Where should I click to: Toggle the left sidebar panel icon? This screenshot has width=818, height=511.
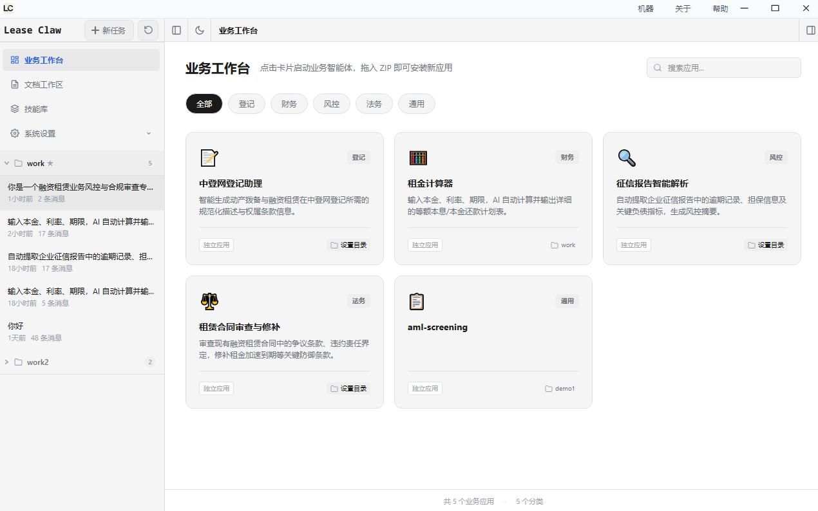(x=176, y=30)
